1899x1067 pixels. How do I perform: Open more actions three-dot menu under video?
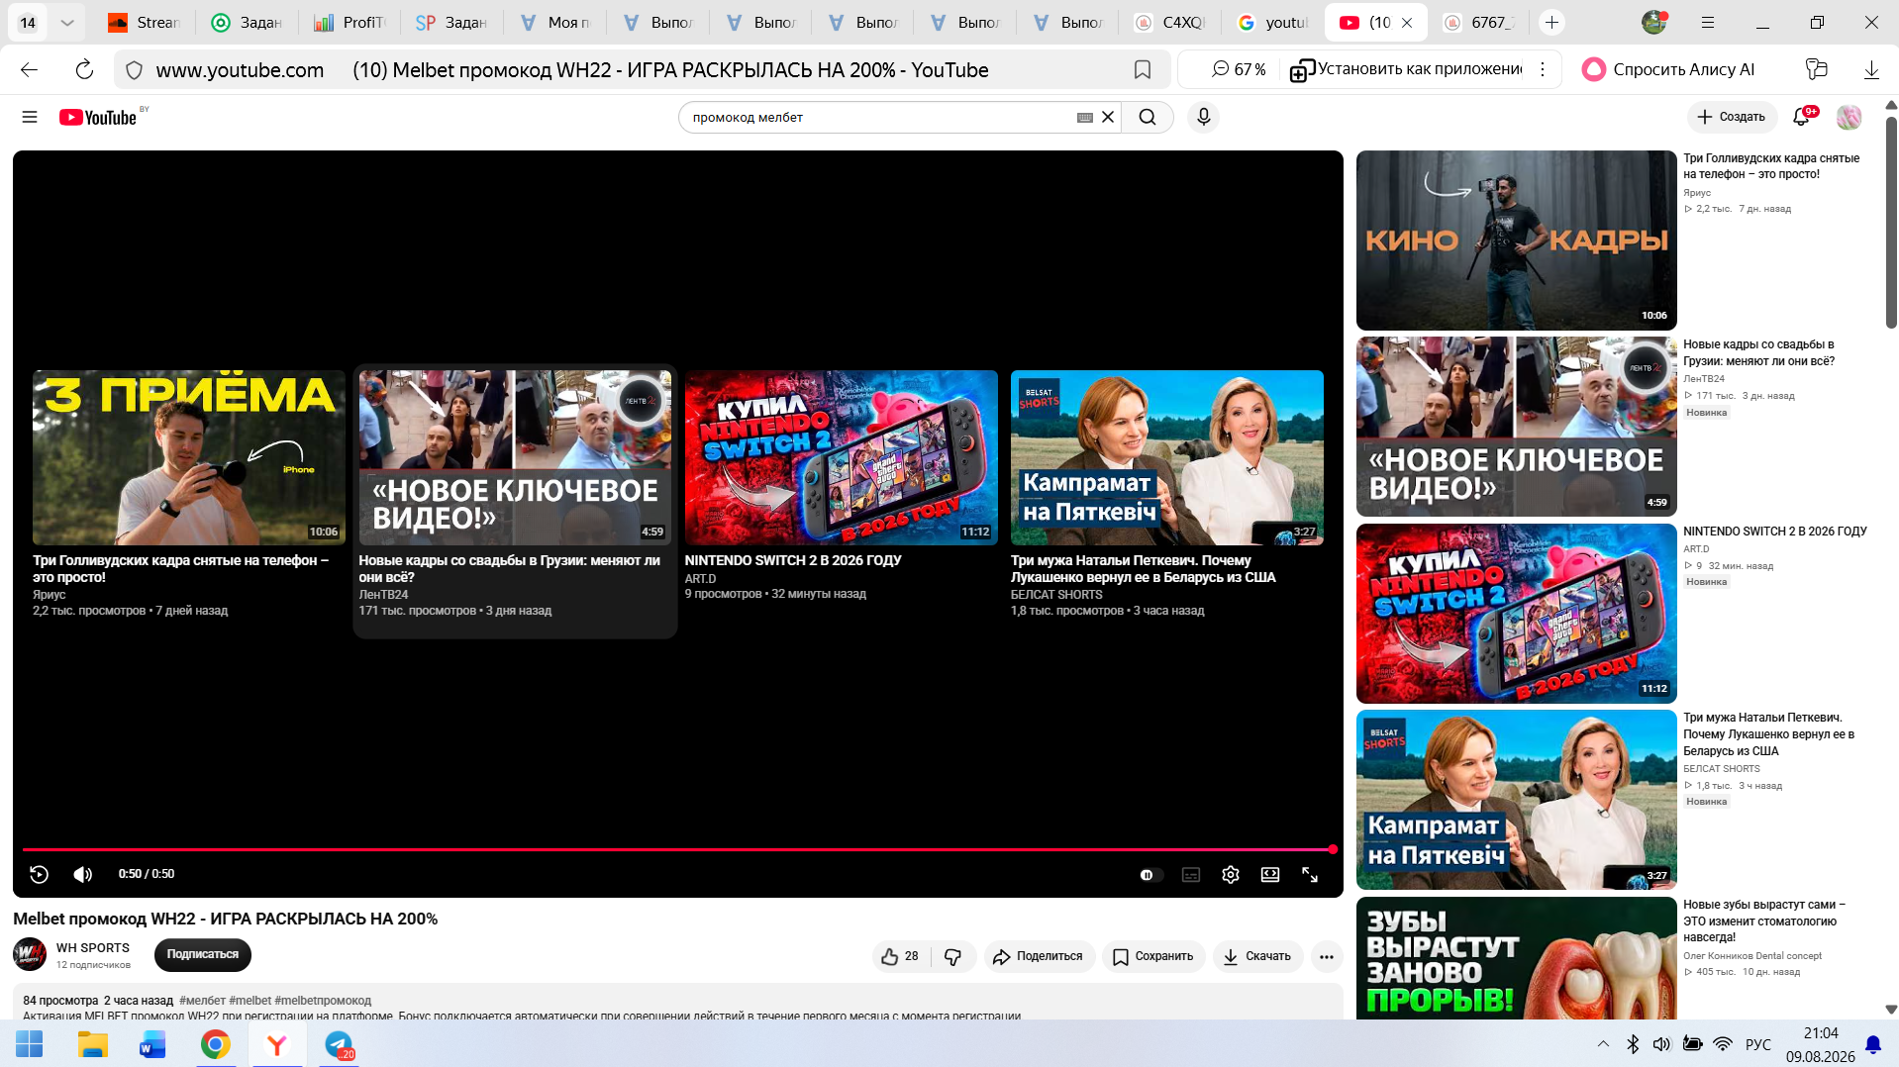point(1327,956)
